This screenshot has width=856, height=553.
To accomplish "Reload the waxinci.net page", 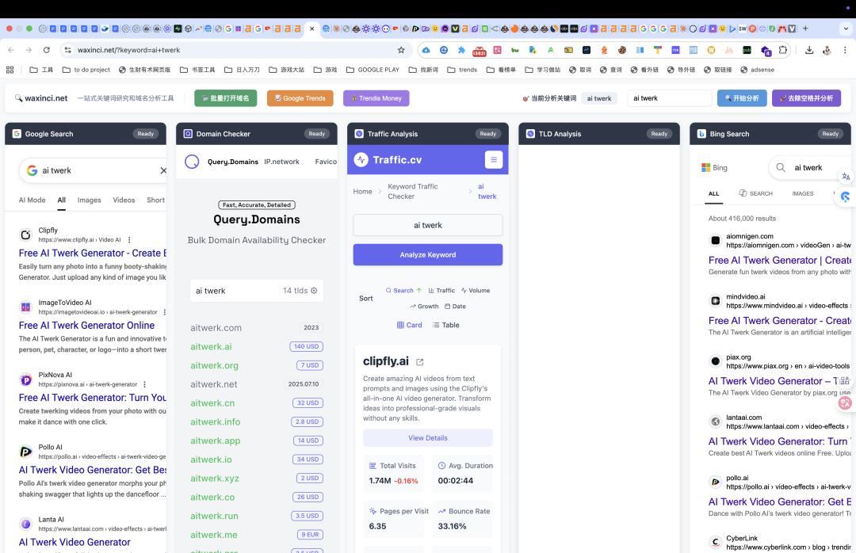I will click(47, 50).
